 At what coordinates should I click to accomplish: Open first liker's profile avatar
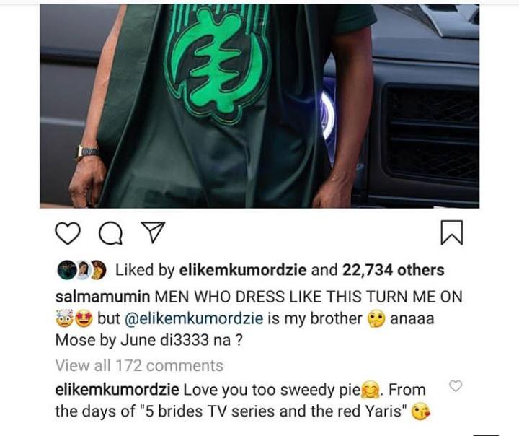[x=67, y=270]
